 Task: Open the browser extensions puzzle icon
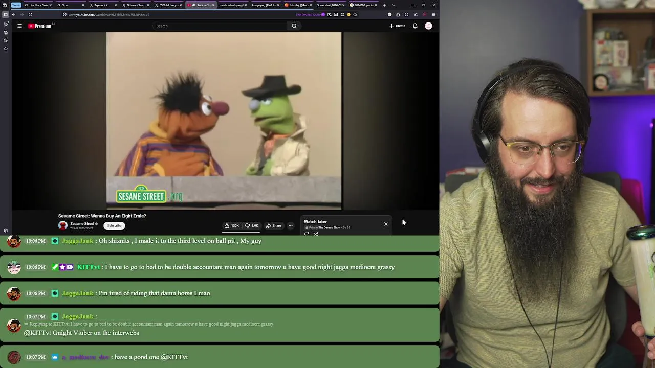pyautogui.click(x=398, y=15)
